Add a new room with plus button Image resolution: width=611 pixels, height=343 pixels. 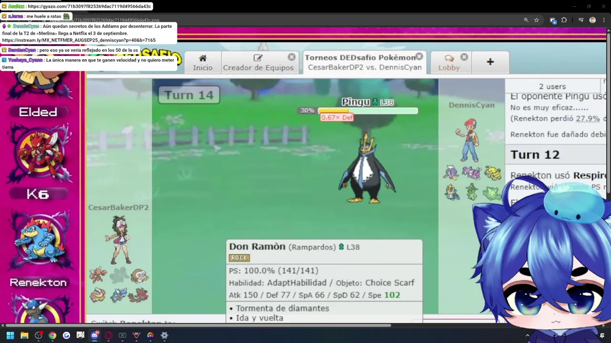point(490,62)
